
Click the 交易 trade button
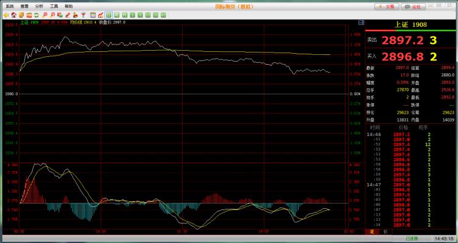point(387,7)
